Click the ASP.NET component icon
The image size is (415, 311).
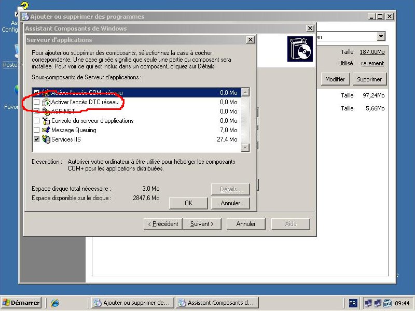(x=46, y=111)
